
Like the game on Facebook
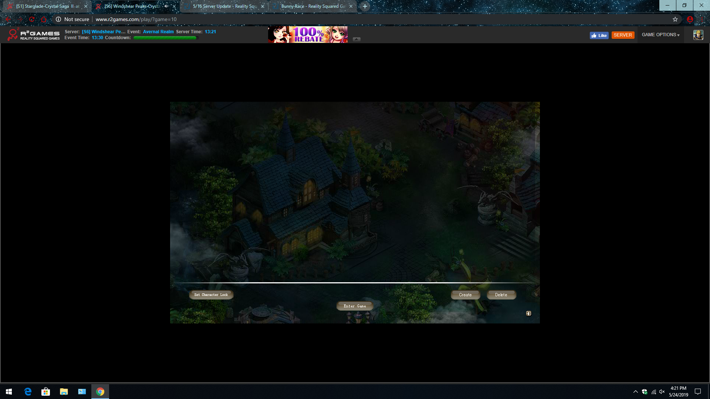(599, 35)
